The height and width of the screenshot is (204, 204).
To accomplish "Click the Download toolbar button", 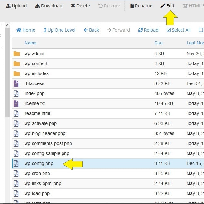I will 49,6.
